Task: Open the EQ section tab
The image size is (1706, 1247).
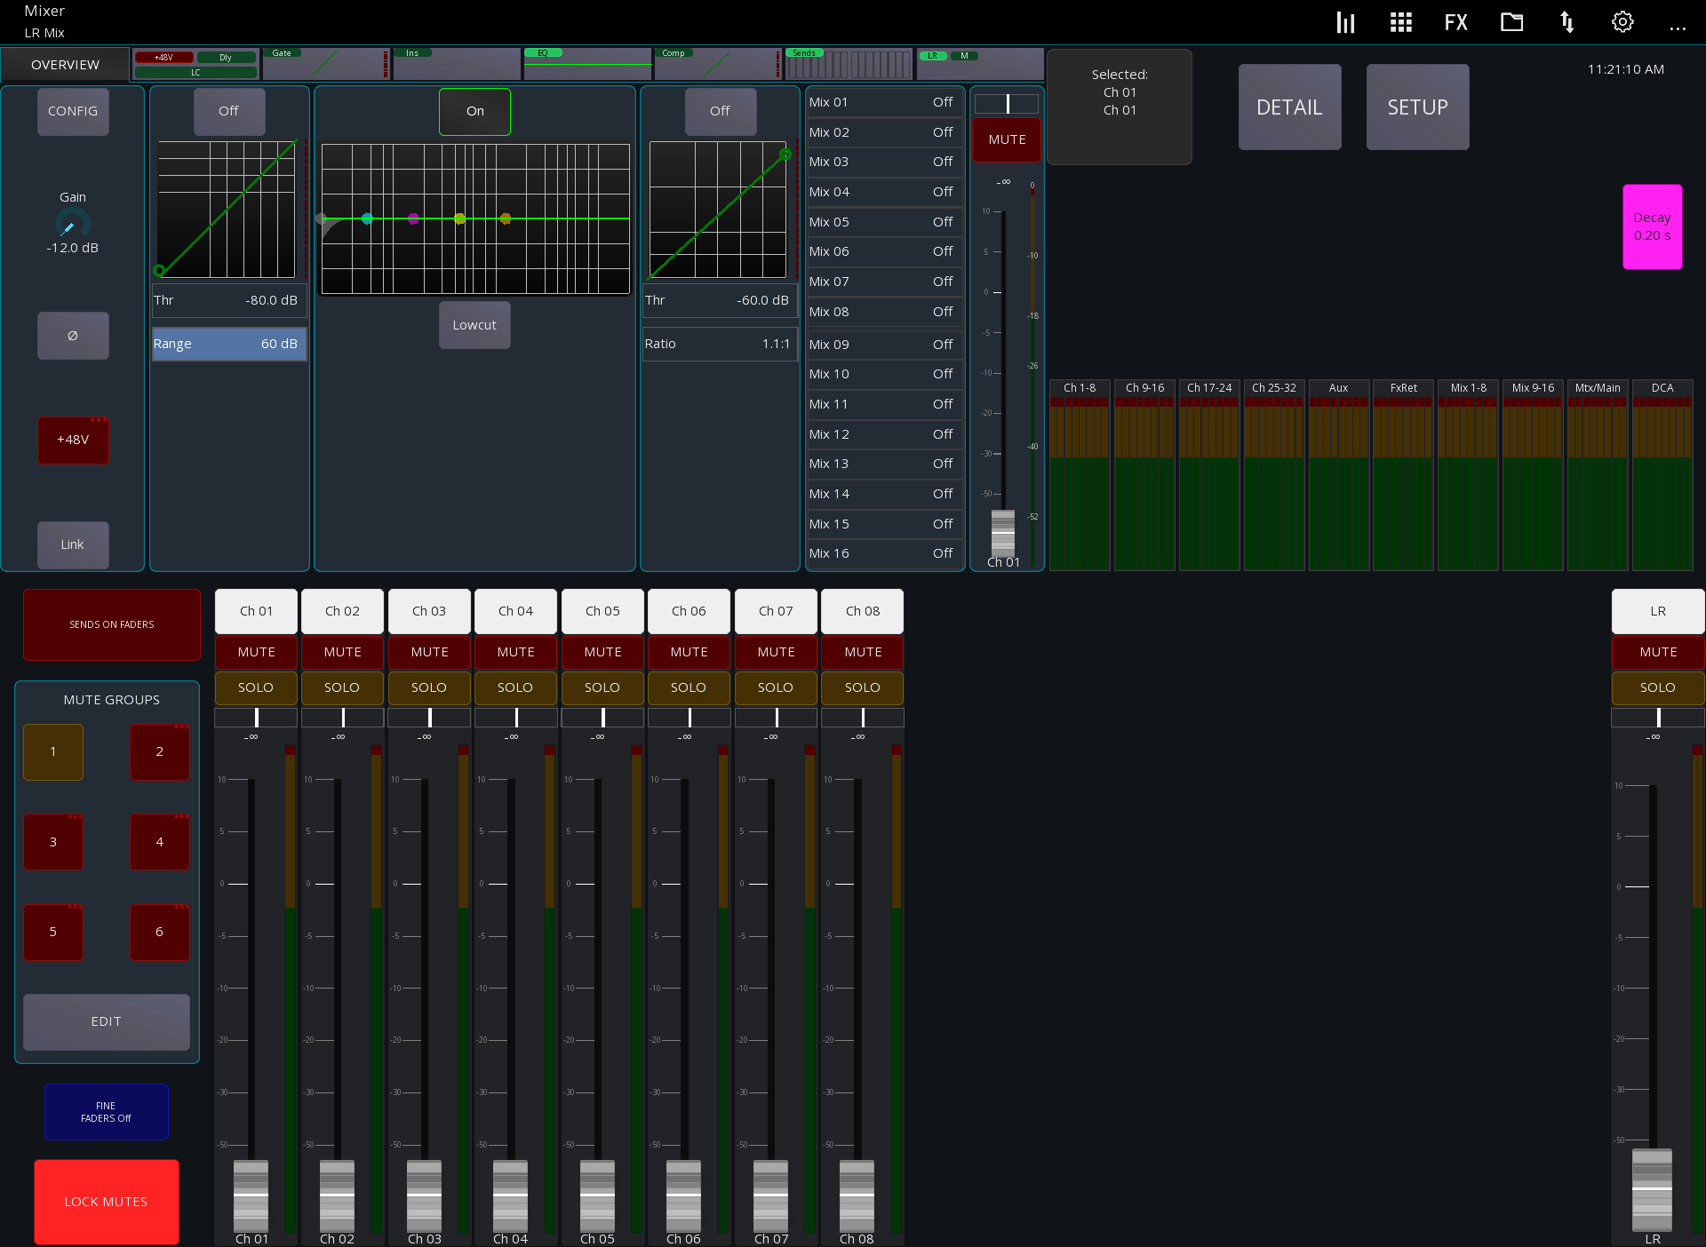Action: (x=586, y=64)
